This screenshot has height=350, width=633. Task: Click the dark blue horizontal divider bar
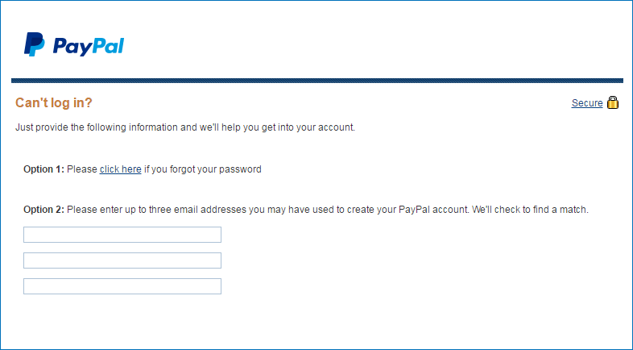coord(317,81)
